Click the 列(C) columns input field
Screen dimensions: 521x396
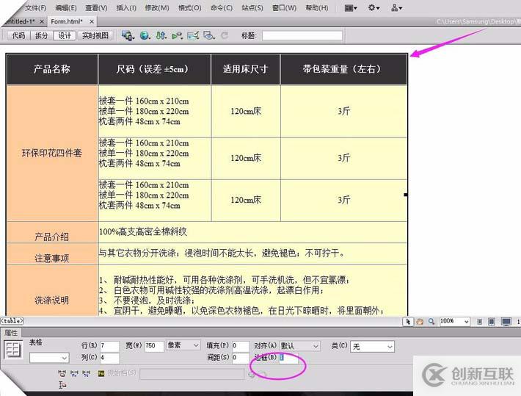[109, 358]
